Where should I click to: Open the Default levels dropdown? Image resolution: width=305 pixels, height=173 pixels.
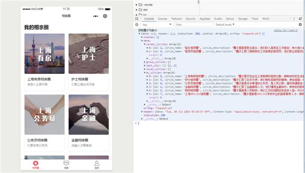225,24
